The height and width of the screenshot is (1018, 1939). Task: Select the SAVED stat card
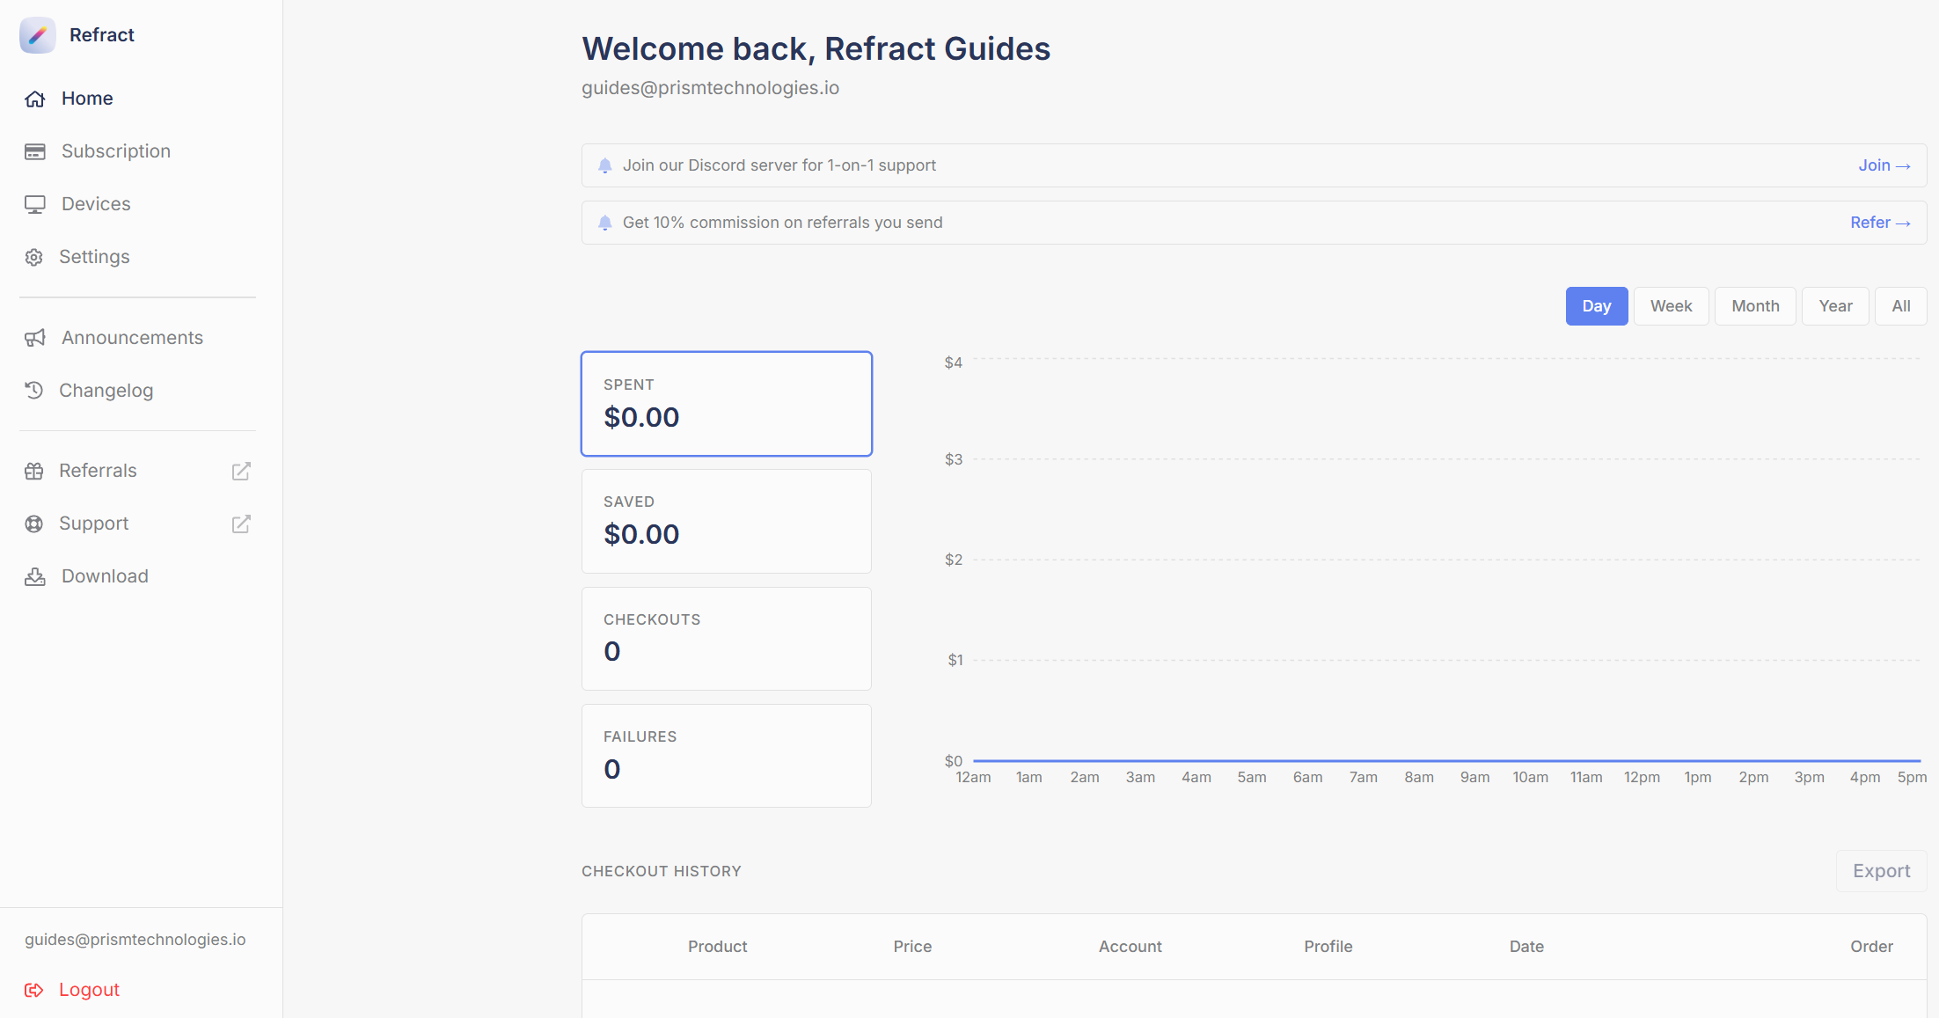point(727,522)
